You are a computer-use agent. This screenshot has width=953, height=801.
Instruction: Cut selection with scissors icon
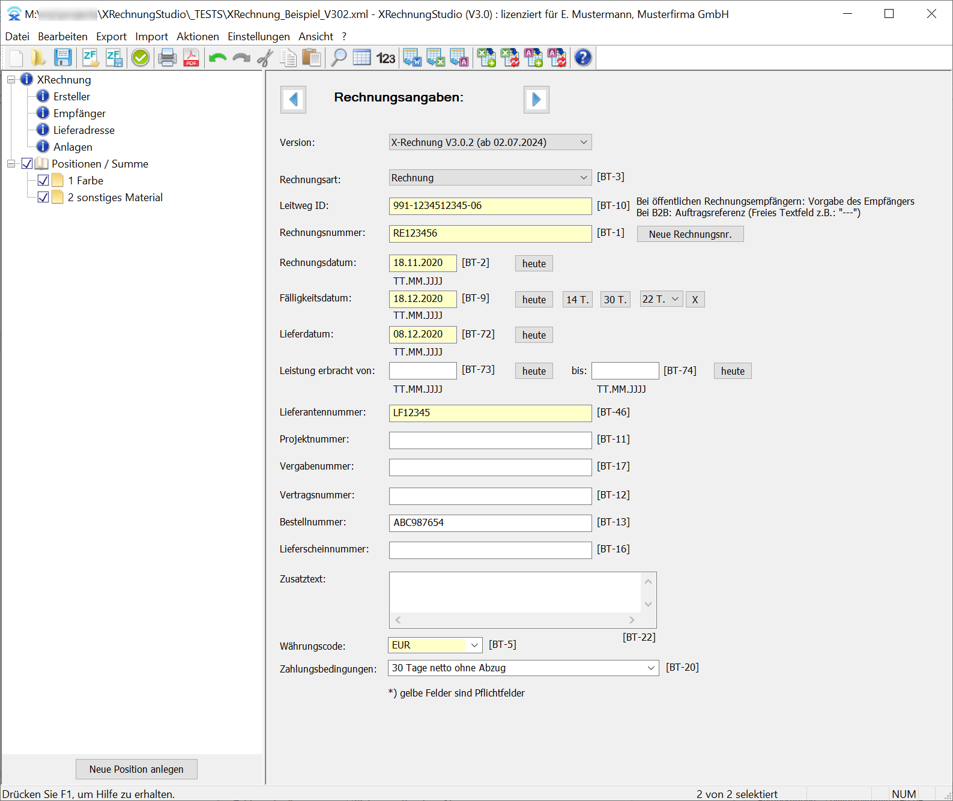click(265, 58)
